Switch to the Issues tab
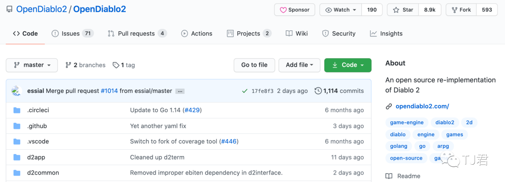Screen dimensions: 505x182 (72, 34)
